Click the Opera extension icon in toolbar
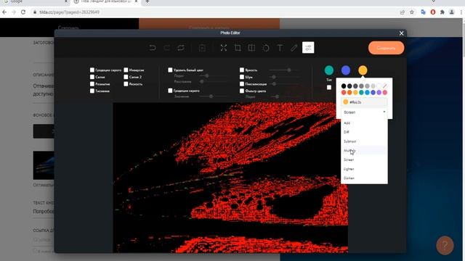This screenshot has width=465, height=261. [433, 12]
